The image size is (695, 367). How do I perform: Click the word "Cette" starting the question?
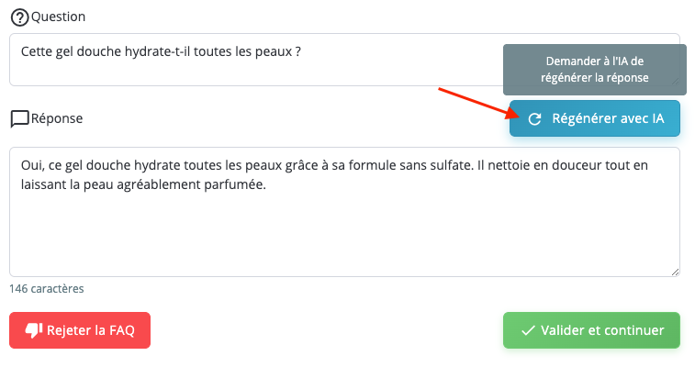point(37,51)
